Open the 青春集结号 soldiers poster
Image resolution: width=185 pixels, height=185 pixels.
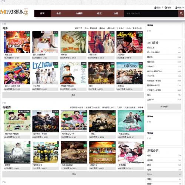point(46,152)
